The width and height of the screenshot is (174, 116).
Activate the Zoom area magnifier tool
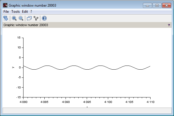(14, 18)
